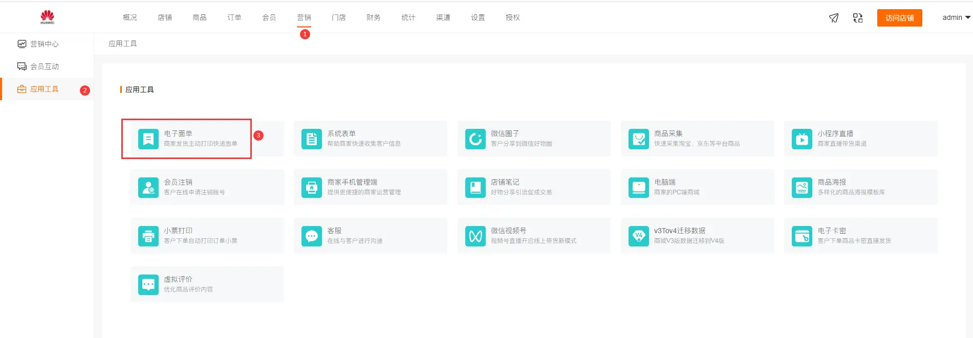Screen dimensions: 973x338
Task: Open the 客服 chat bubble icon
Action: tap(311, 236)
